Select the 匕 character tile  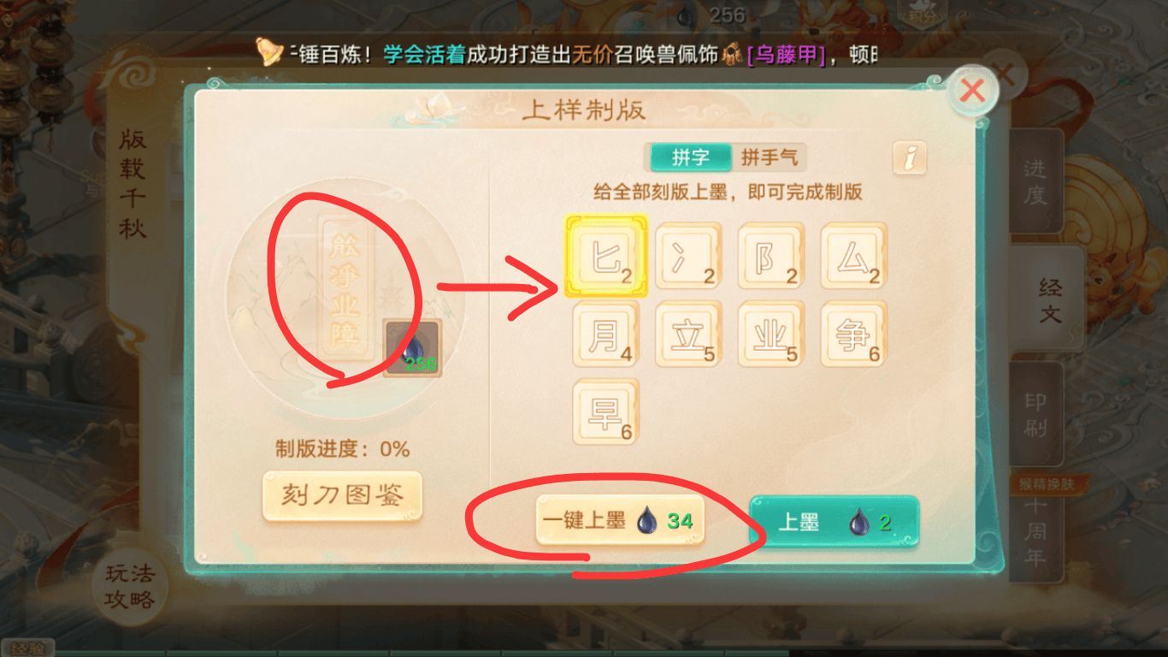[x=606, y=256]
